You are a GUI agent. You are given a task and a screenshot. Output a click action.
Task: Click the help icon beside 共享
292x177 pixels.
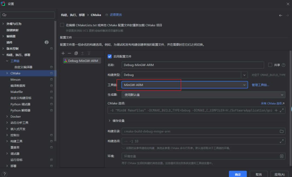[x=283, y=65]
